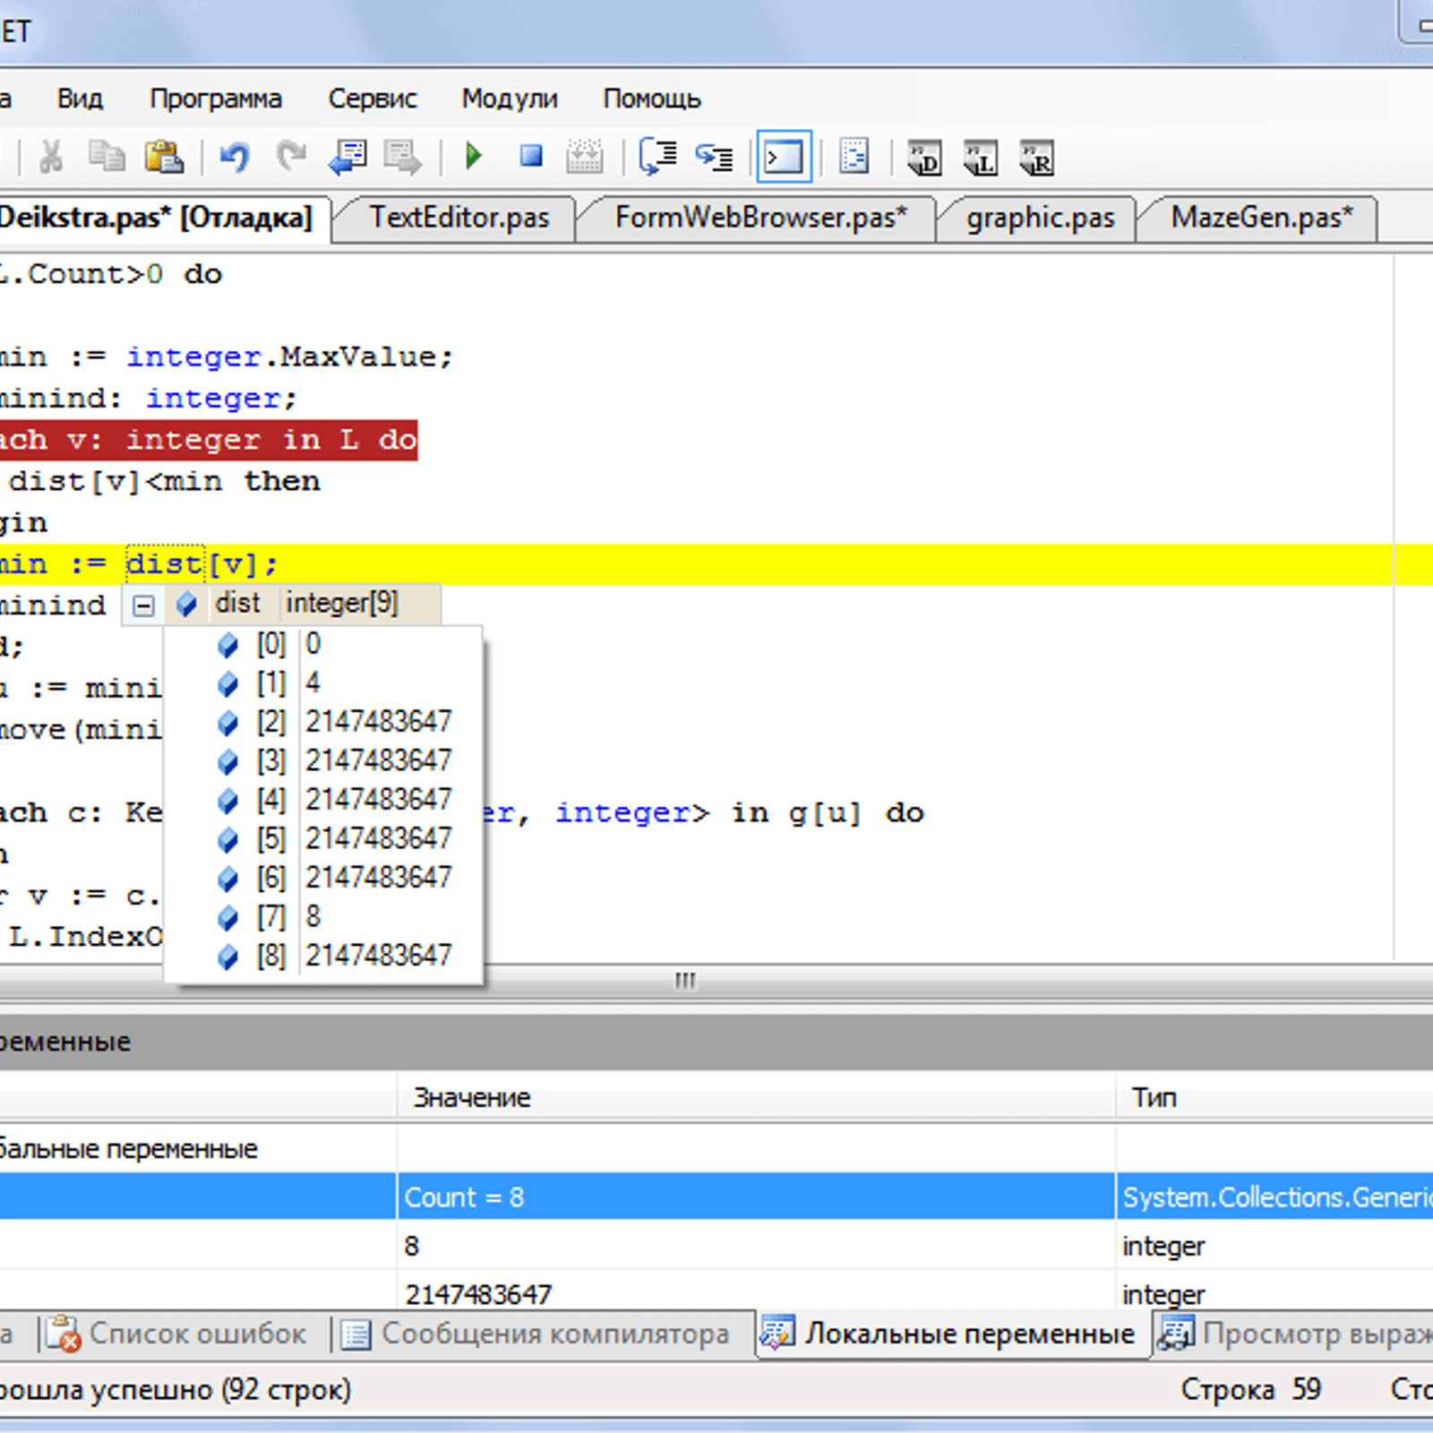
Task: Open the Модули menu
Action: point(510,99)
